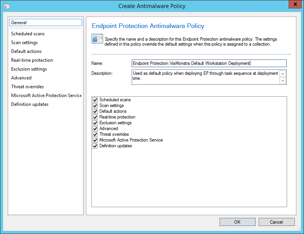Click the Endpoint Protection policy header icon

click(97, 39)
